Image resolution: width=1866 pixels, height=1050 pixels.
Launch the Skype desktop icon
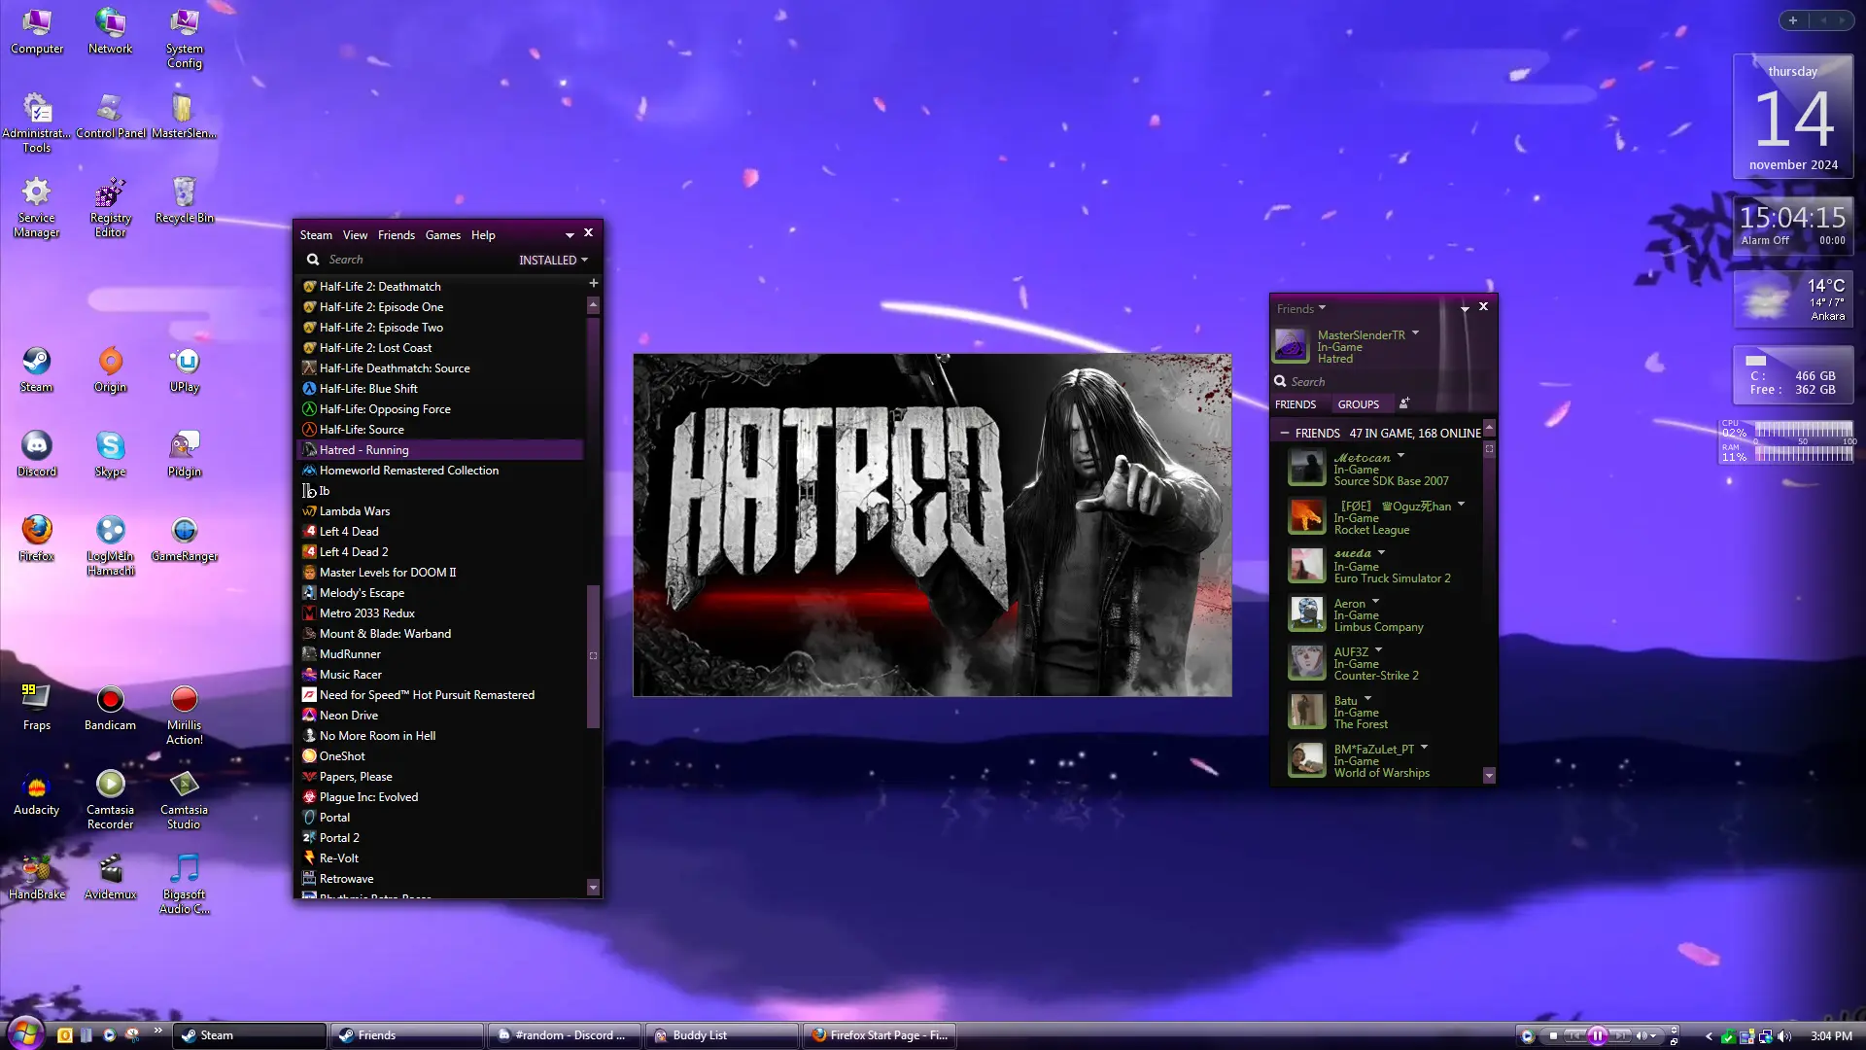tap(110, 455)
